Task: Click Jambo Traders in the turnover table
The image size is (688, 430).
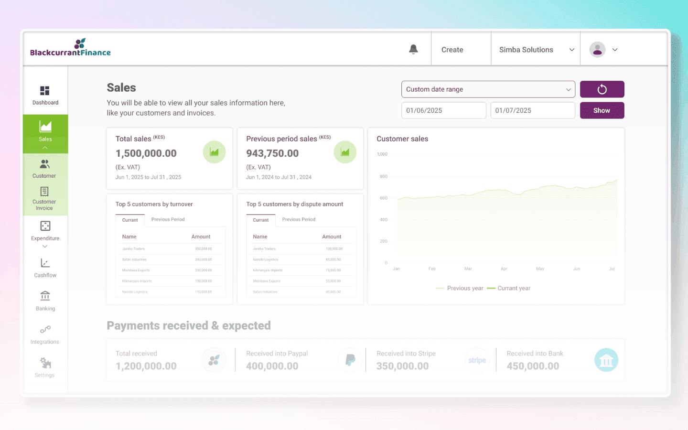Action: pos(133,249)
